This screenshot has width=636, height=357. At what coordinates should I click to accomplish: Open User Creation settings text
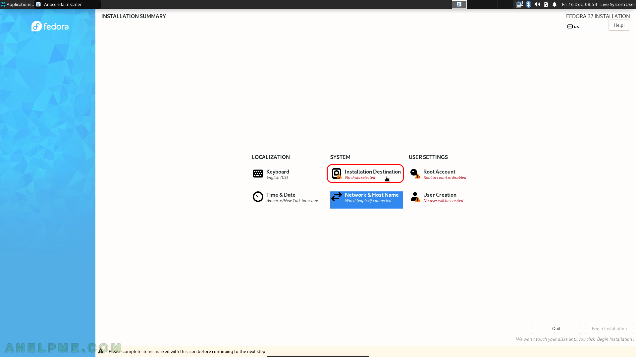(440, 195)
